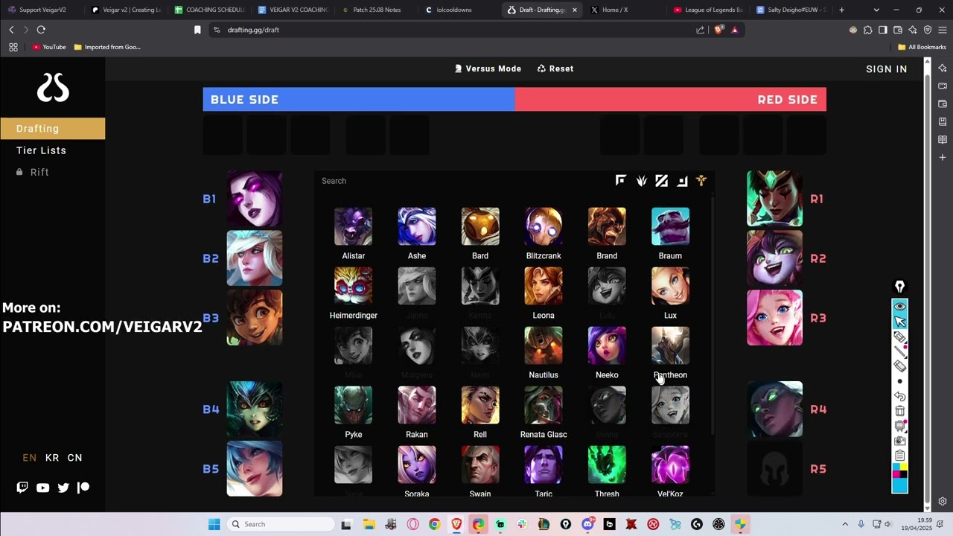Image resolution: width=953 pixels, height=536 pixels.
Task: Select the EN language option
Action: click(30, 458)
